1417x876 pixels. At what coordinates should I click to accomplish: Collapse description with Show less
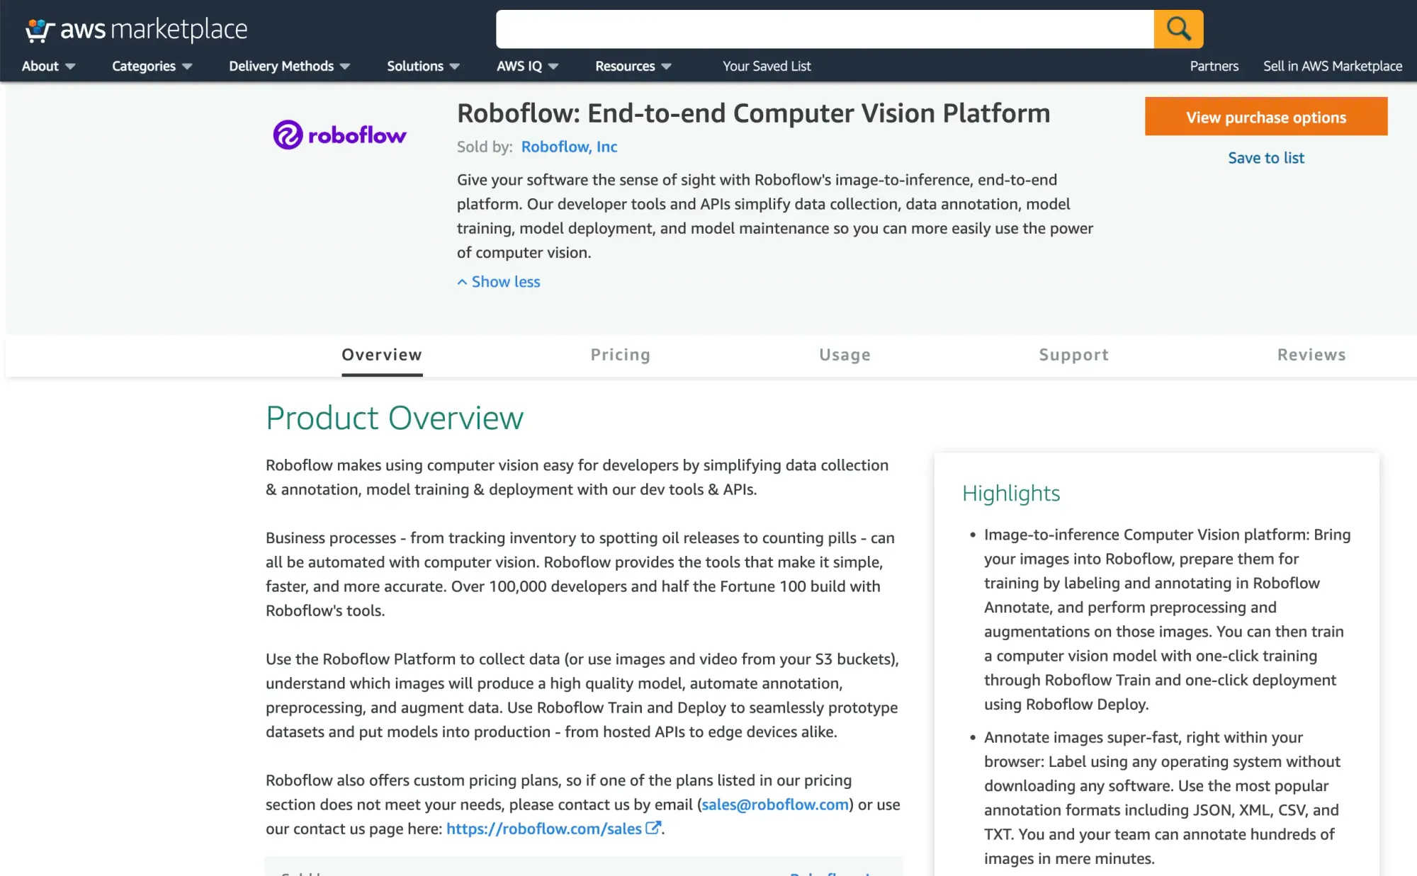tap(499, 282)
